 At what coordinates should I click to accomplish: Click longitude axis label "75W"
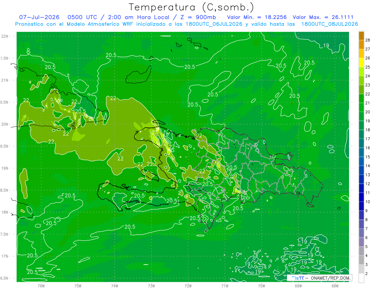(x=78, y=286)
